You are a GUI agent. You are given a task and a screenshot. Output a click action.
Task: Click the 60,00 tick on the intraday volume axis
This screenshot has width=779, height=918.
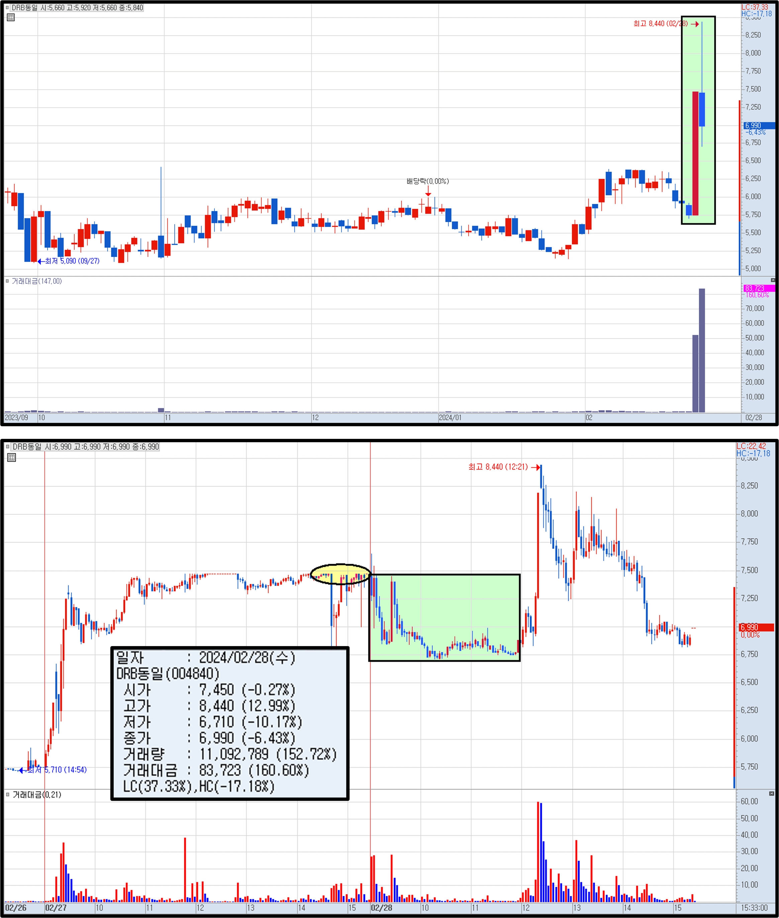[x=749, y=801]
